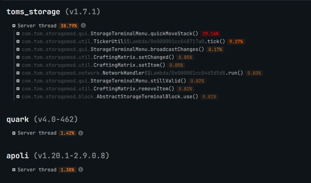311x183 pixels.
Task: Click the 38.79% Server thread badge
Action: pyautogui.click(x=68, y=26)
